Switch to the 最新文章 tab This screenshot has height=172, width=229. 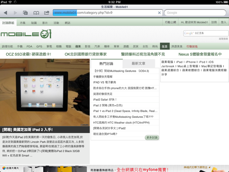[138, 63]
